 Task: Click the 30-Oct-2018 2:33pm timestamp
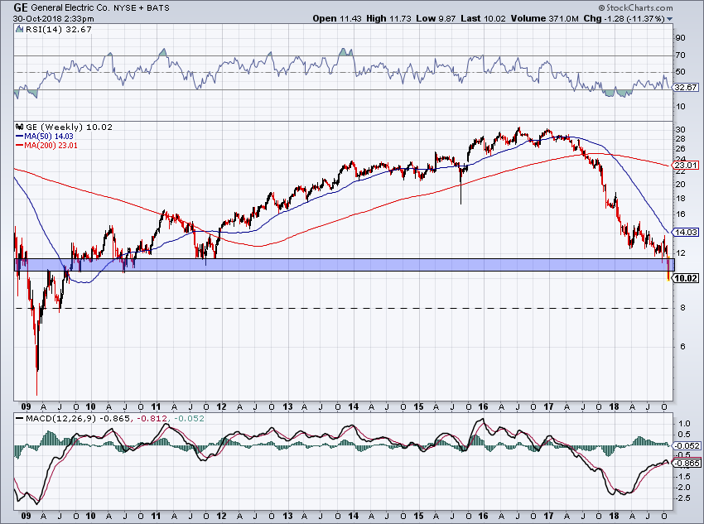(x=54, y=19)
